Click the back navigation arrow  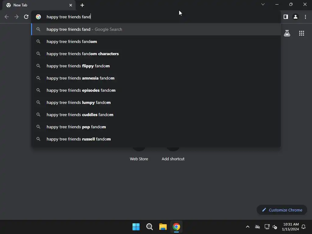(x=7, y=17)
